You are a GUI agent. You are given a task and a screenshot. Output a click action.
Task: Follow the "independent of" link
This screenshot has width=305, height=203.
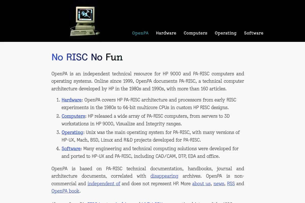pyautogui.click(x=104, y=183)
